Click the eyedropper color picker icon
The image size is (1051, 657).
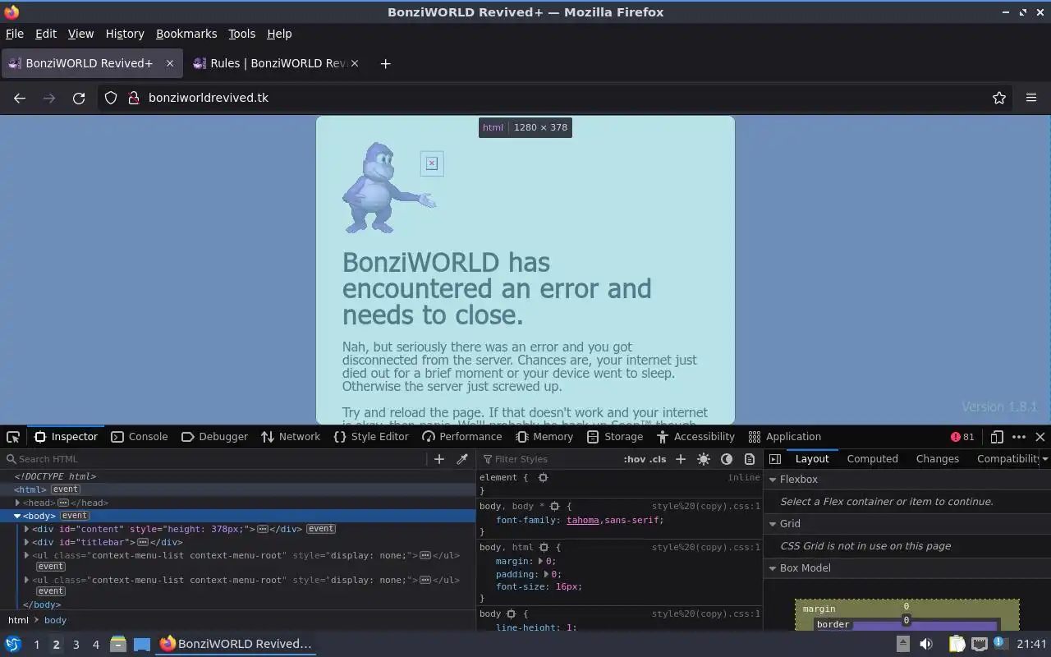462,459
